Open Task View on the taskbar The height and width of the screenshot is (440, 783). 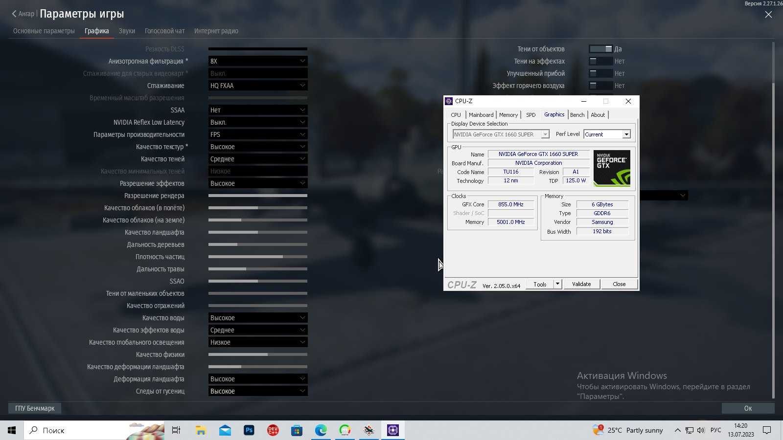(176, 430)
